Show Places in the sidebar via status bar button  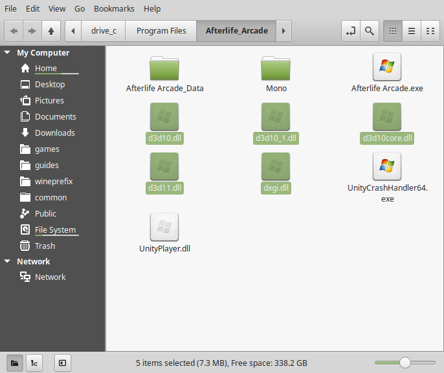[14, 363]
